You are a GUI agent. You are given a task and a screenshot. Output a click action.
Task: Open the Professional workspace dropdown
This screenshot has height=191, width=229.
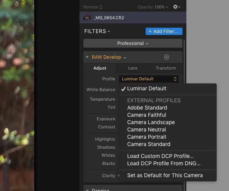pos(133,43)
